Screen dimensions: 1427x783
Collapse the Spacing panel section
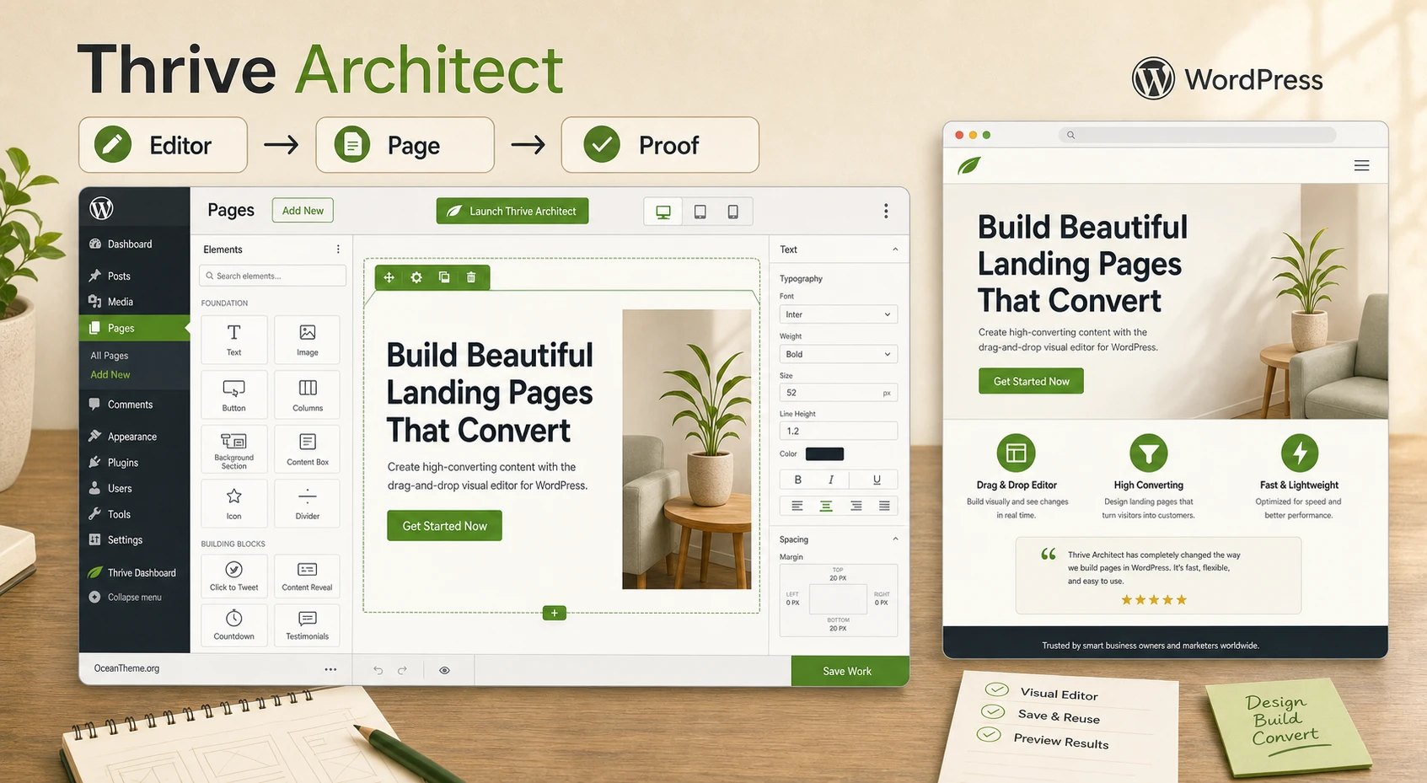point(895,539)
